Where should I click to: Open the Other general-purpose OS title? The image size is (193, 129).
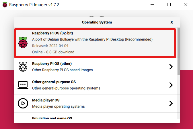tap(54, 82)
